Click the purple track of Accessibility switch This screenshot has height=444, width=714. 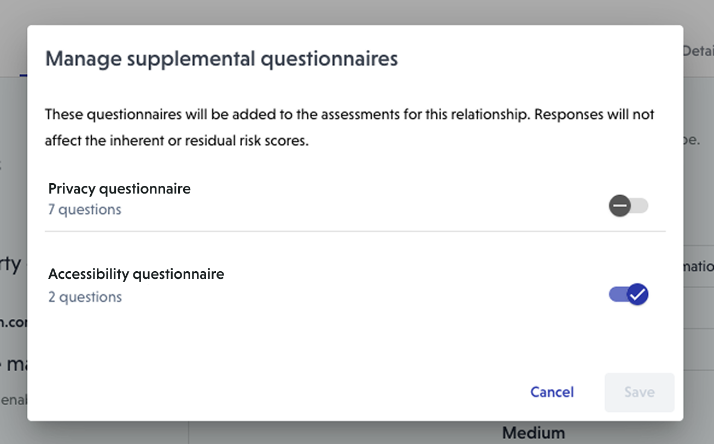pos(616,295)
